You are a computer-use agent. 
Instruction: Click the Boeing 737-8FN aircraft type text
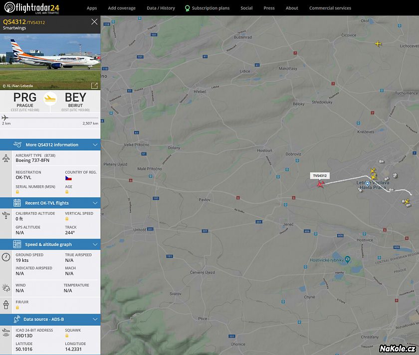32,160
